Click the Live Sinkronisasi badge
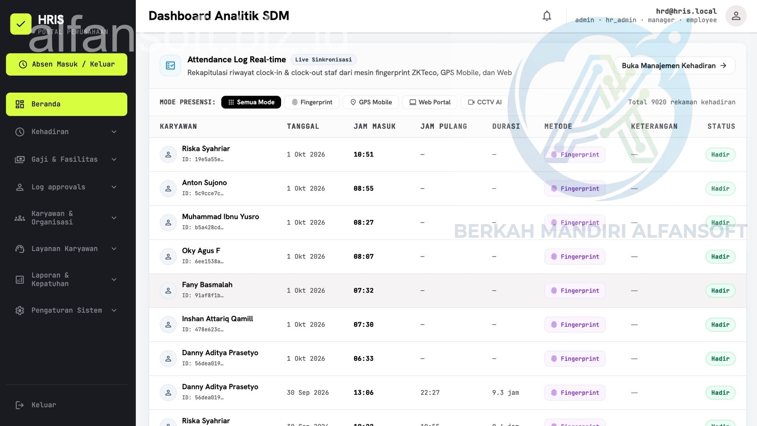 pos(324,60)
